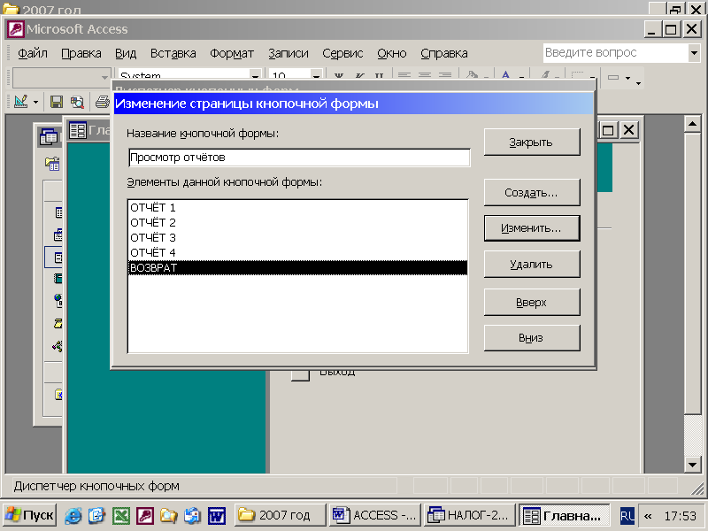
Task: Open the Сервис menu
Action: [342, 53]
